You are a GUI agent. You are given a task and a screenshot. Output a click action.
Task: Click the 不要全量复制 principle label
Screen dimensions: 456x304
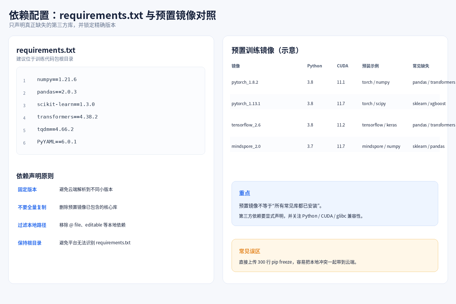click(x=32, y=207)
